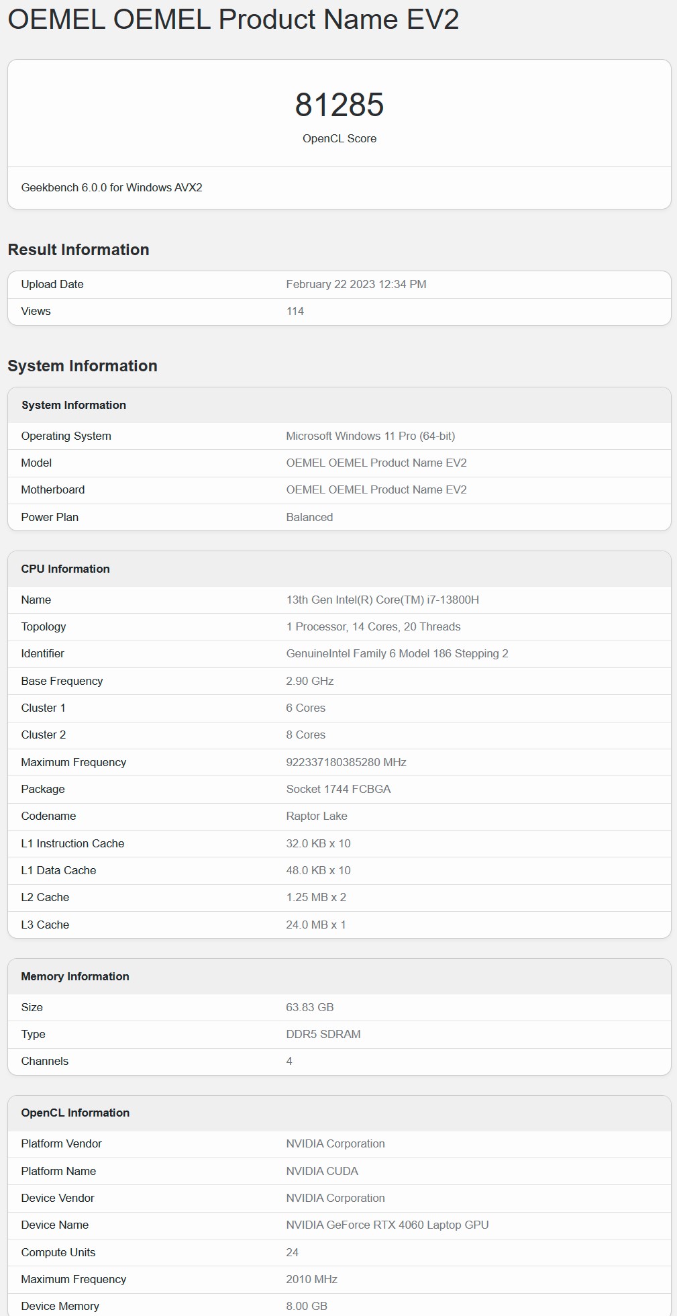This screenshot has width=677, height=1316.
Task: Click the Compute Units value 24
Action: [x=292, y=1252]
